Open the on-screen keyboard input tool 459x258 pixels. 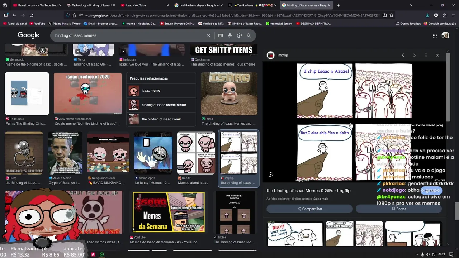pyautogui.click(x=220, y=35)
